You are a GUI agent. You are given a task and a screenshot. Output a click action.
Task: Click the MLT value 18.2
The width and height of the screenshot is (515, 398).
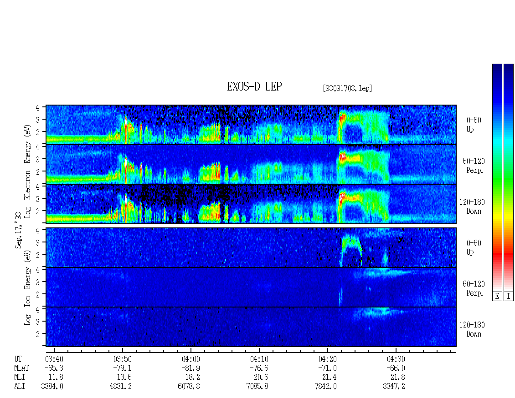[193, 378]
